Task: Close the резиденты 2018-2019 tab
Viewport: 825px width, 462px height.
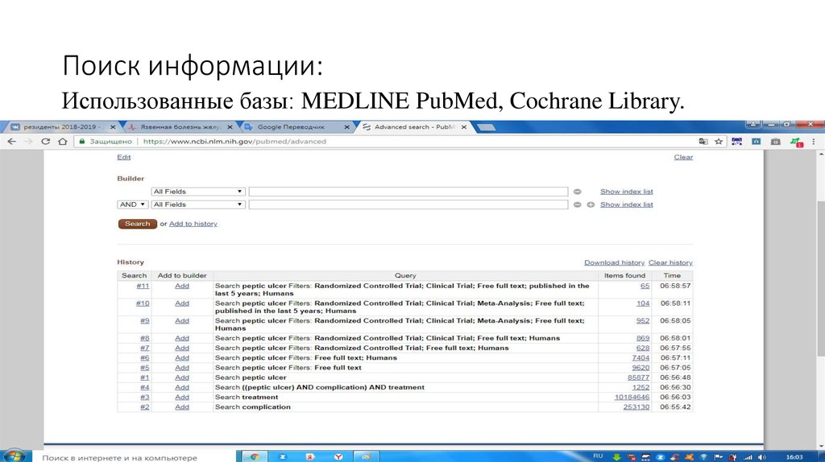Action: coord(113,127)
